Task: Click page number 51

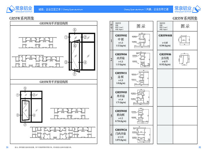Action: pyautogui.click(x=7, y=147)
